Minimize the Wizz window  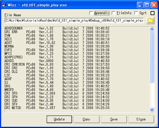(x=140, y=5)
